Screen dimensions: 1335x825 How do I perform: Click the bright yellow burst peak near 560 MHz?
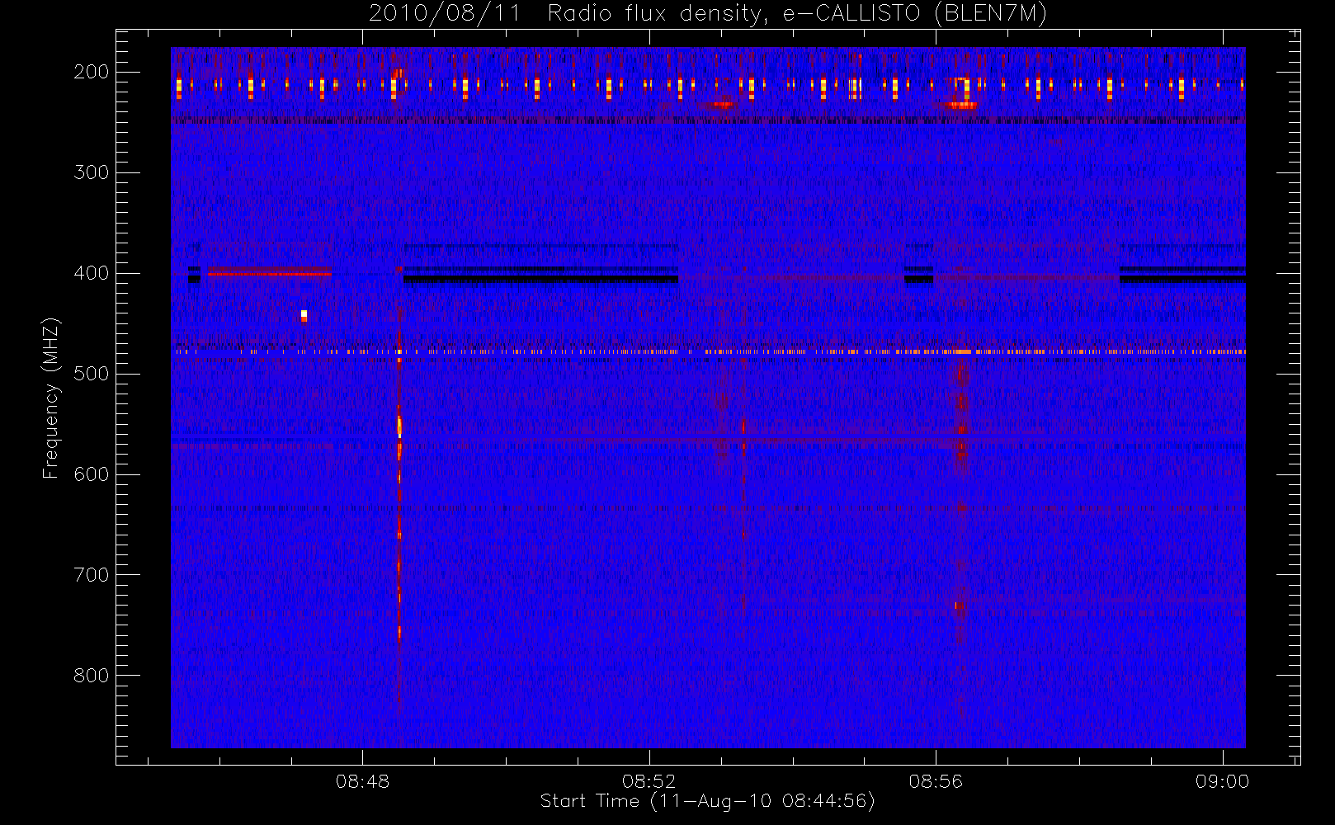pos(399,426)
